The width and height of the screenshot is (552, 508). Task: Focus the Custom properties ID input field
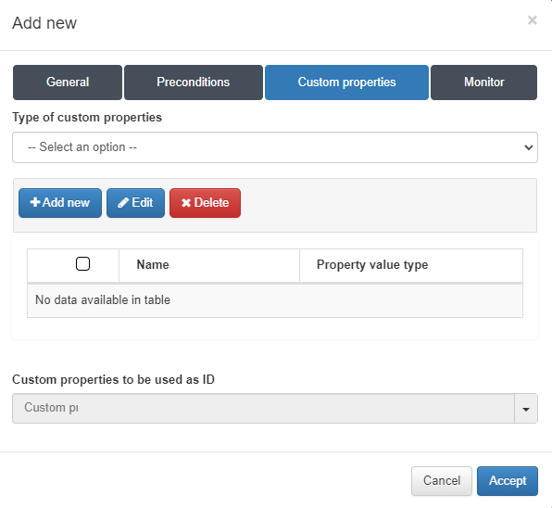coord(263,408)
